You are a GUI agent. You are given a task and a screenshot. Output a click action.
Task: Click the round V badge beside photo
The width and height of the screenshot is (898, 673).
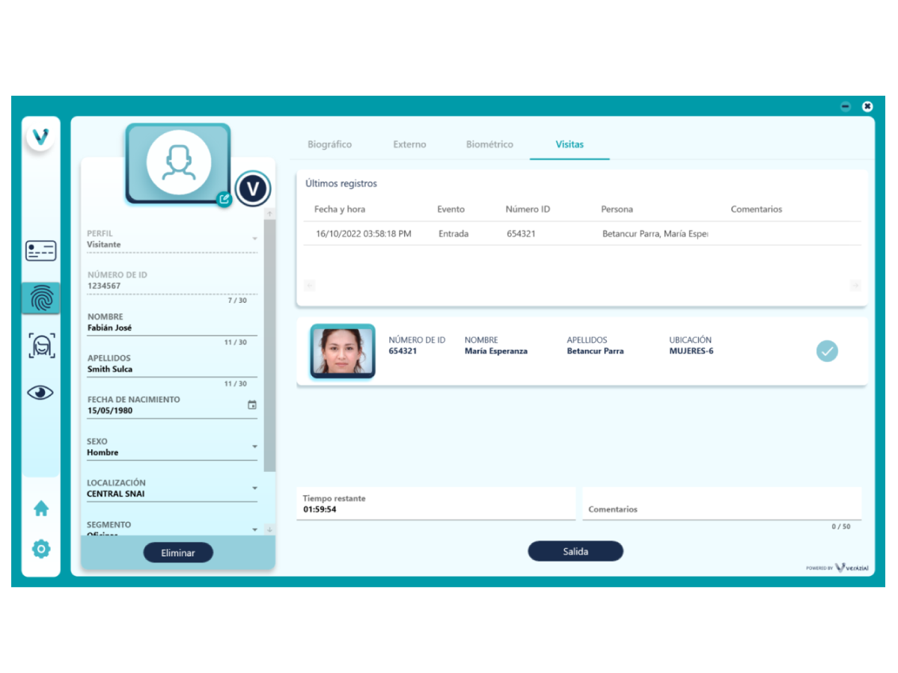(253, 188)
